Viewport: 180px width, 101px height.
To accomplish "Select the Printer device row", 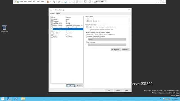I will pyautogui.click(x=67, y=35).
